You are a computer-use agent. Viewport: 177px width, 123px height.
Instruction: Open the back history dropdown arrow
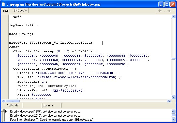point(164,11)
